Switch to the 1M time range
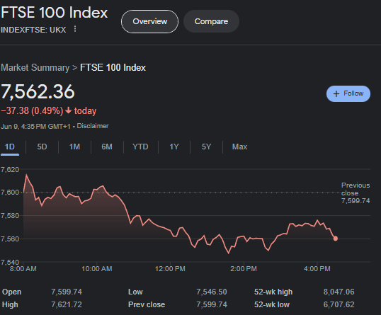 point(74,147)
